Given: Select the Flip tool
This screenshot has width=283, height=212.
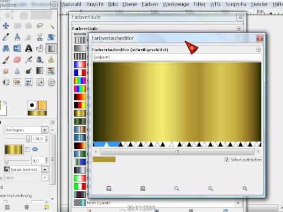Looking at the screenshot, I should point(17,48).
